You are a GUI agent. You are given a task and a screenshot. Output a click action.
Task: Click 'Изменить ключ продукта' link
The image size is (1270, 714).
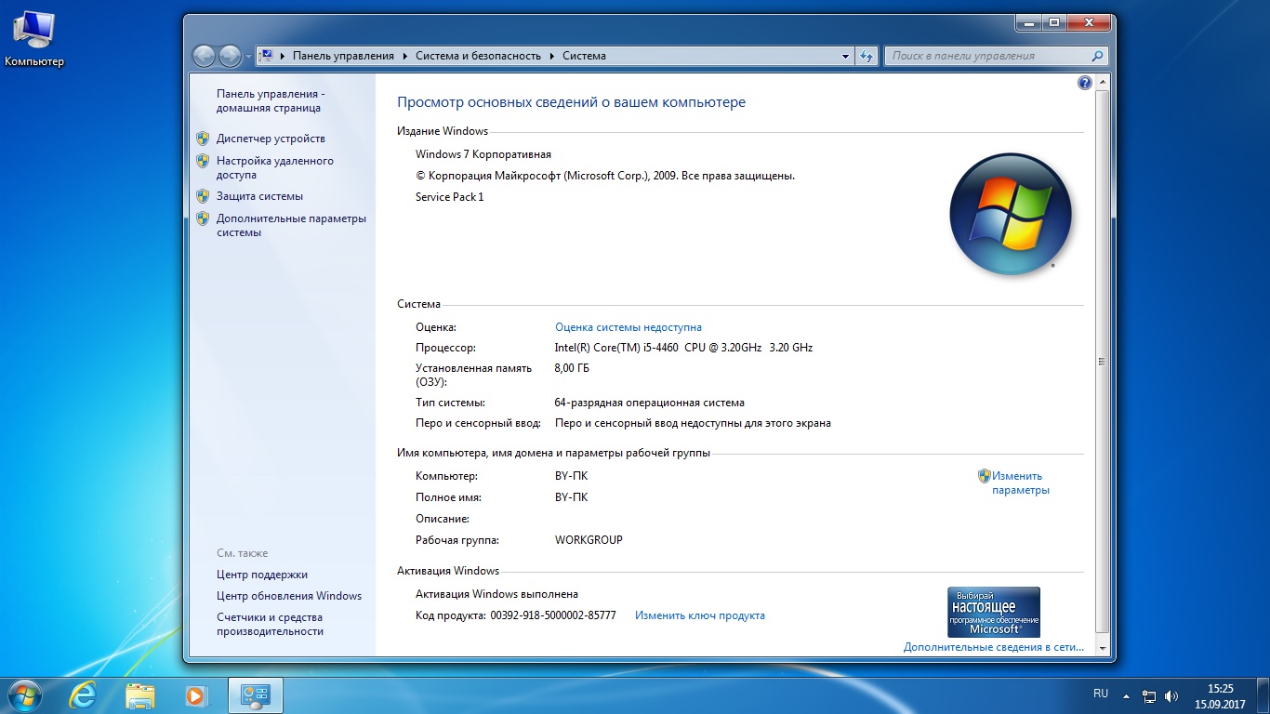(699, 615)
